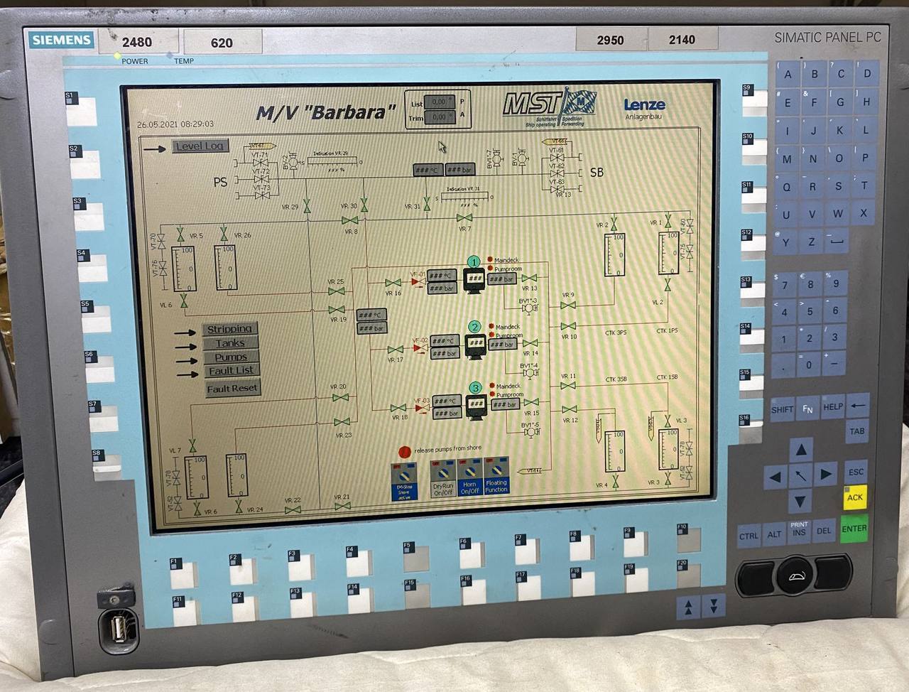
Task: Open the Level Log screen
Action: click(200, 146)
